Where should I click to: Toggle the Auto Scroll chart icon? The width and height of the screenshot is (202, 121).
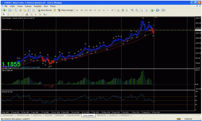(142, 10)
